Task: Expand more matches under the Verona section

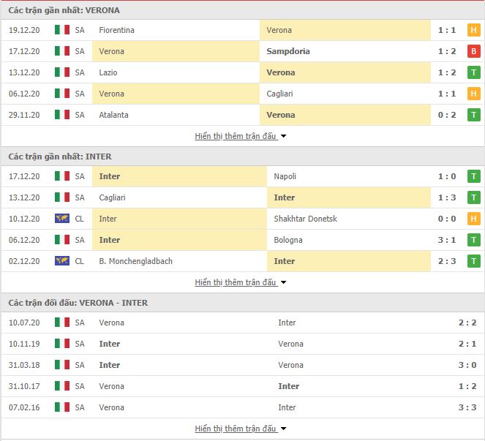Action: (241, 136)
